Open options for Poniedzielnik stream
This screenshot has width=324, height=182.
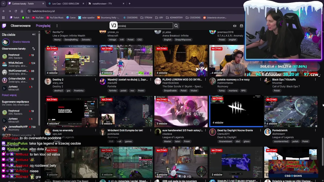[x=315, y=130]
